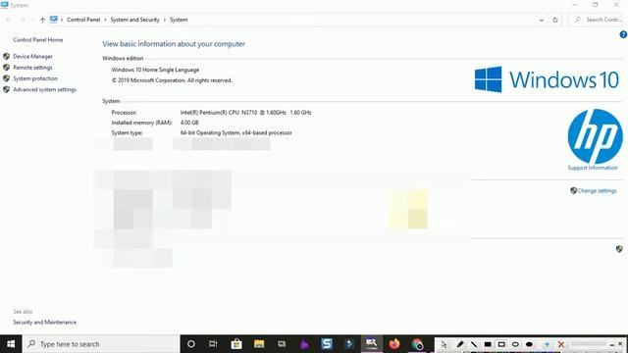Open Firefox from taskbar

pyautogui.click(x=394, y=344)
